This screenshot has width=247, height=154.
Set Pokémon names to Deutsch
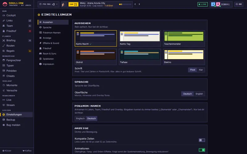[x=91, y=119]
